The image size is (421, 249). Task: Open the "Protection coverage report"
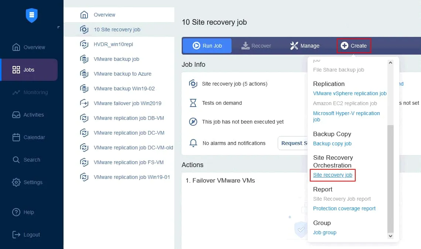344,208
